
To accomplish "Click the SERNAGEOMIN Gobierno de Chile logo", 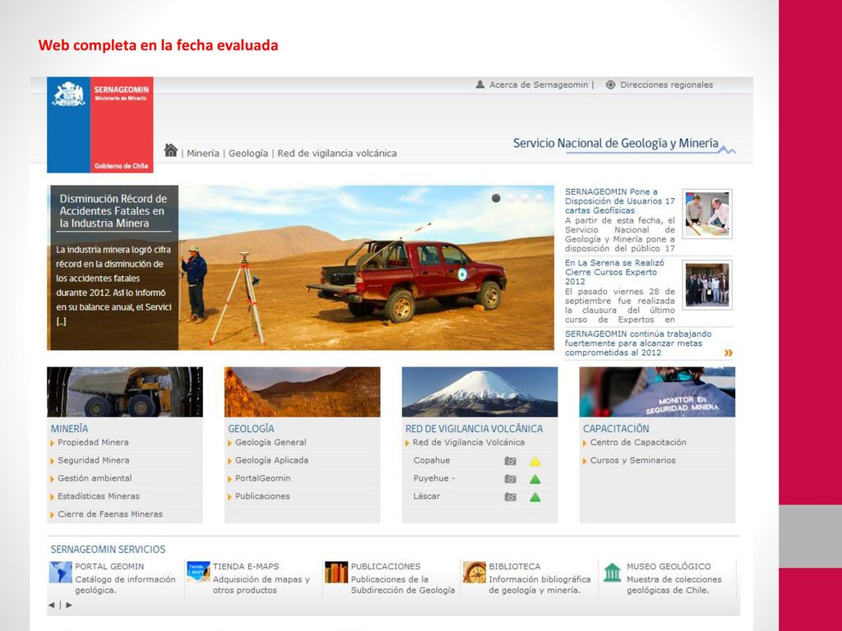I will click(99, 125).
